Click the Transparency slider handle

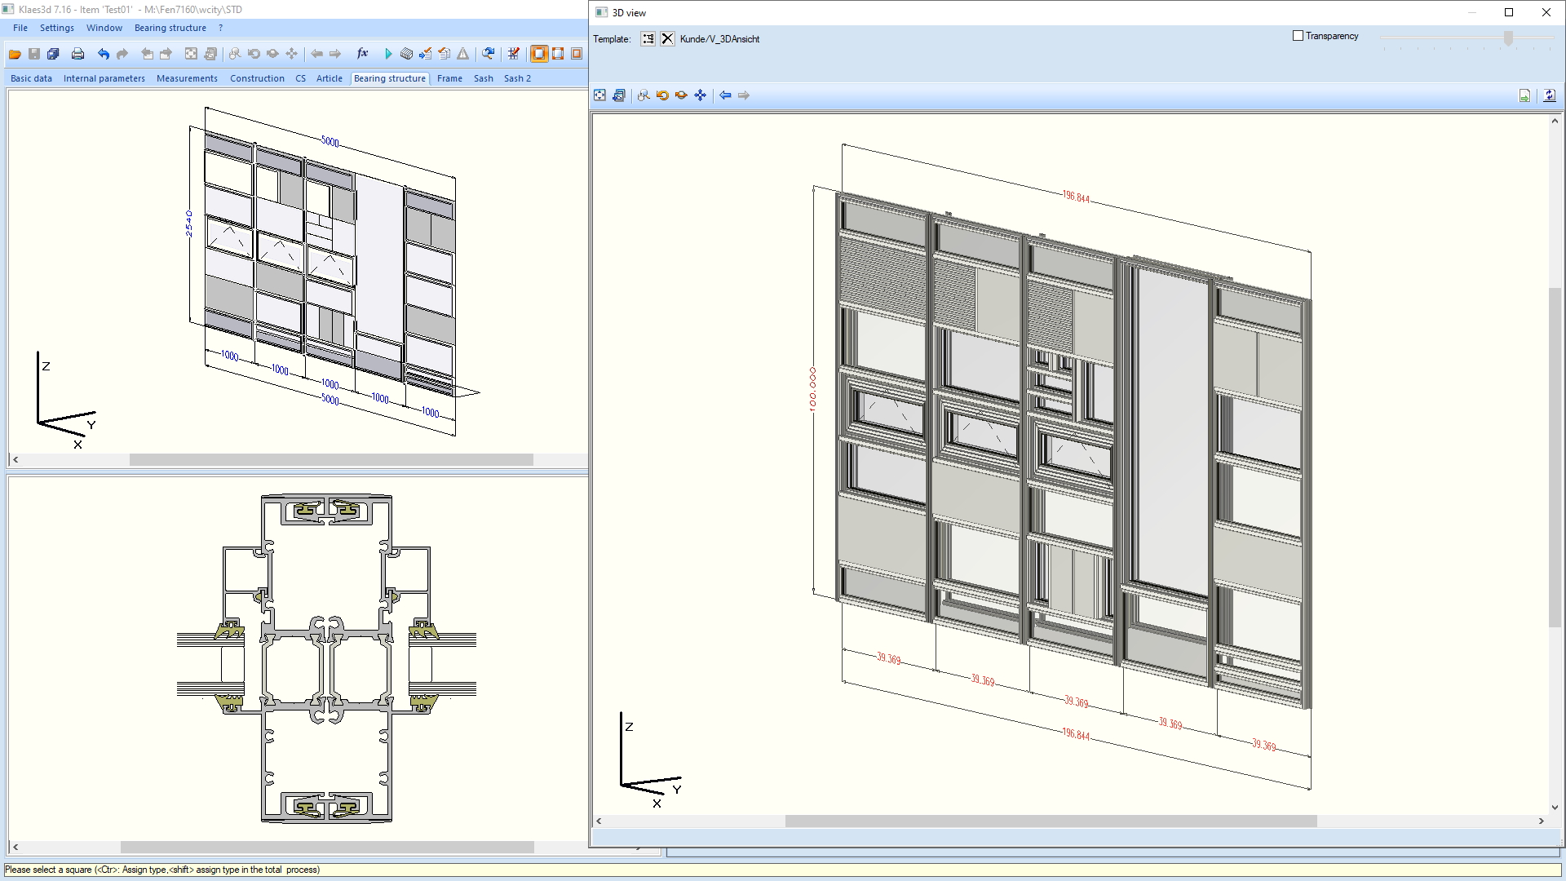pyautogui.click(x=1508, y=38)
